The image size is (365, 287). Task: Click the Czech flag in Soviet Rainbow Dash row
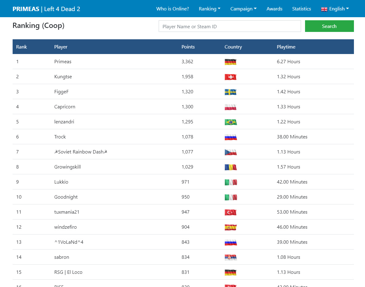(231, 152)
